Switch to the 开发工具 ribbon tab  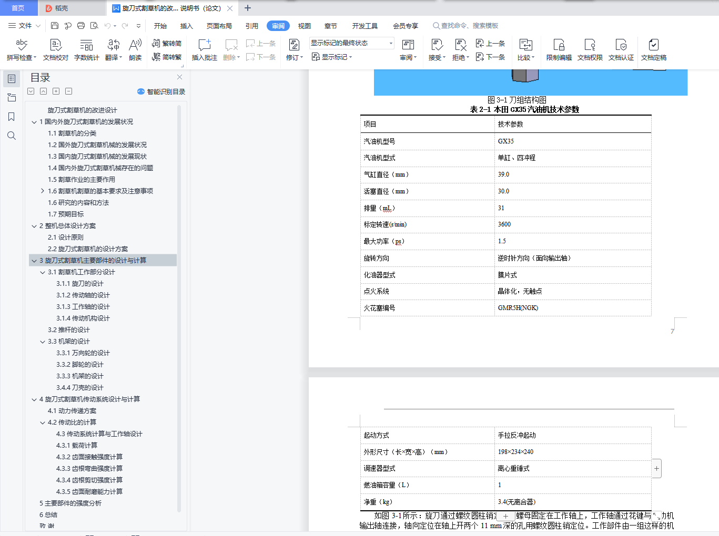[365, 26]
